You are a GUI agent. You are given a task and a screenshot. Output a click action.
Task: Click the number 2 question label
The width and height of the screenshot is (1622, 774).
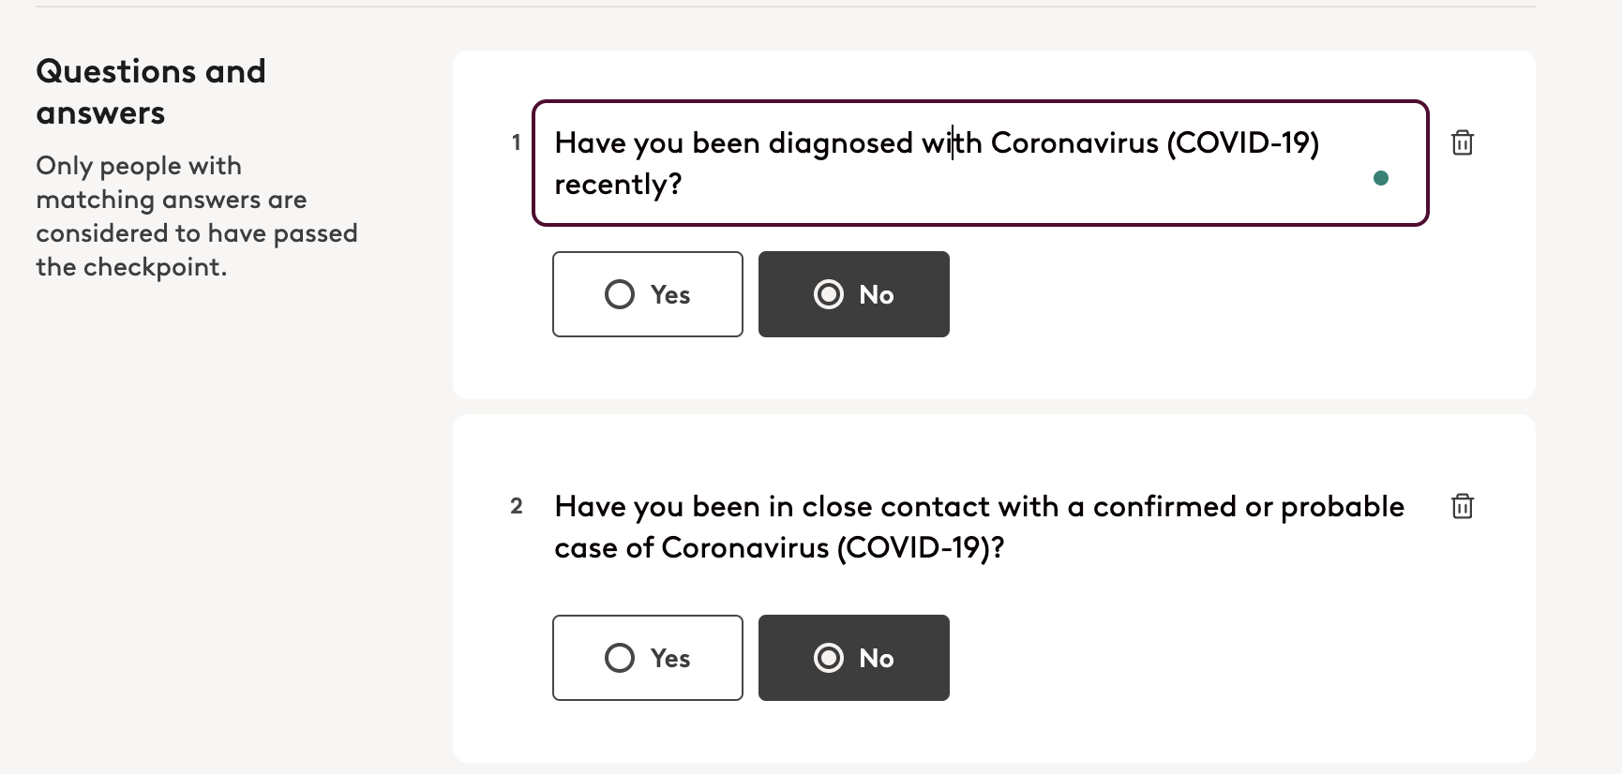click(516, 506)
